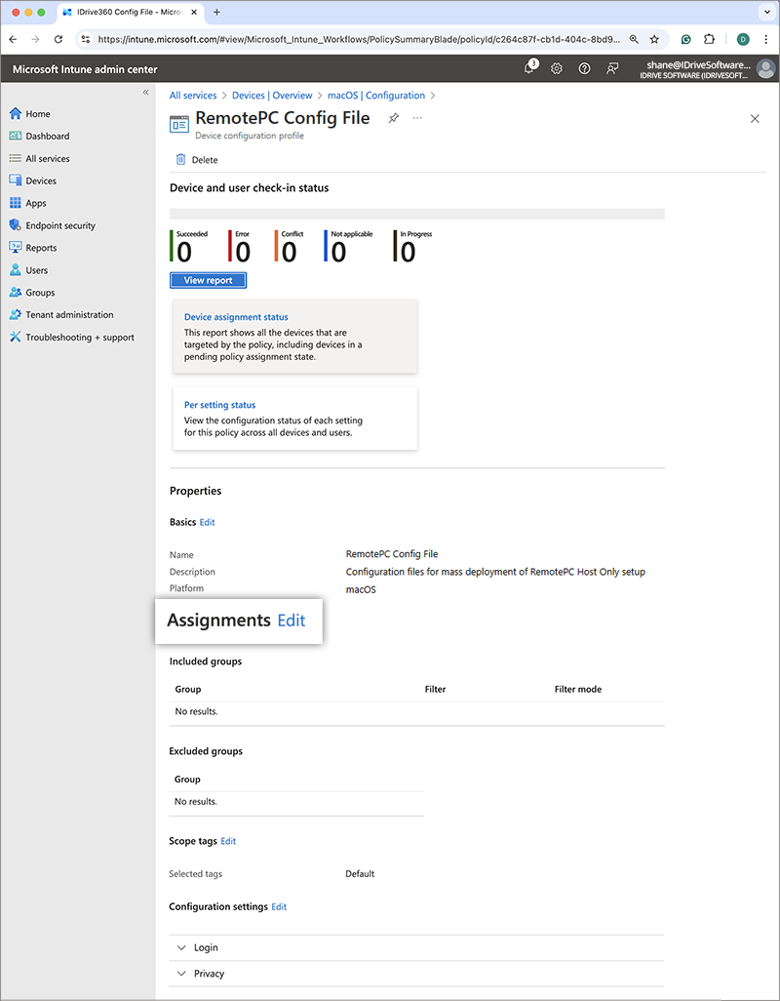Open the Device assignment status report

[x=236, y=317]
